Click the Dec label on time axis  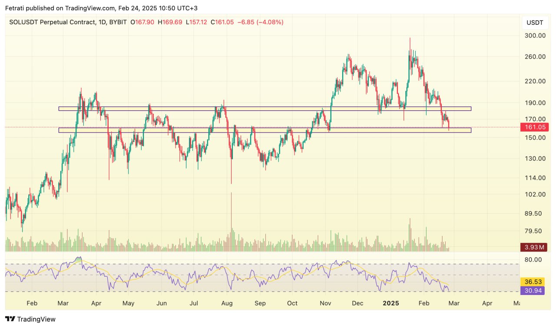(x=357, y=303)
